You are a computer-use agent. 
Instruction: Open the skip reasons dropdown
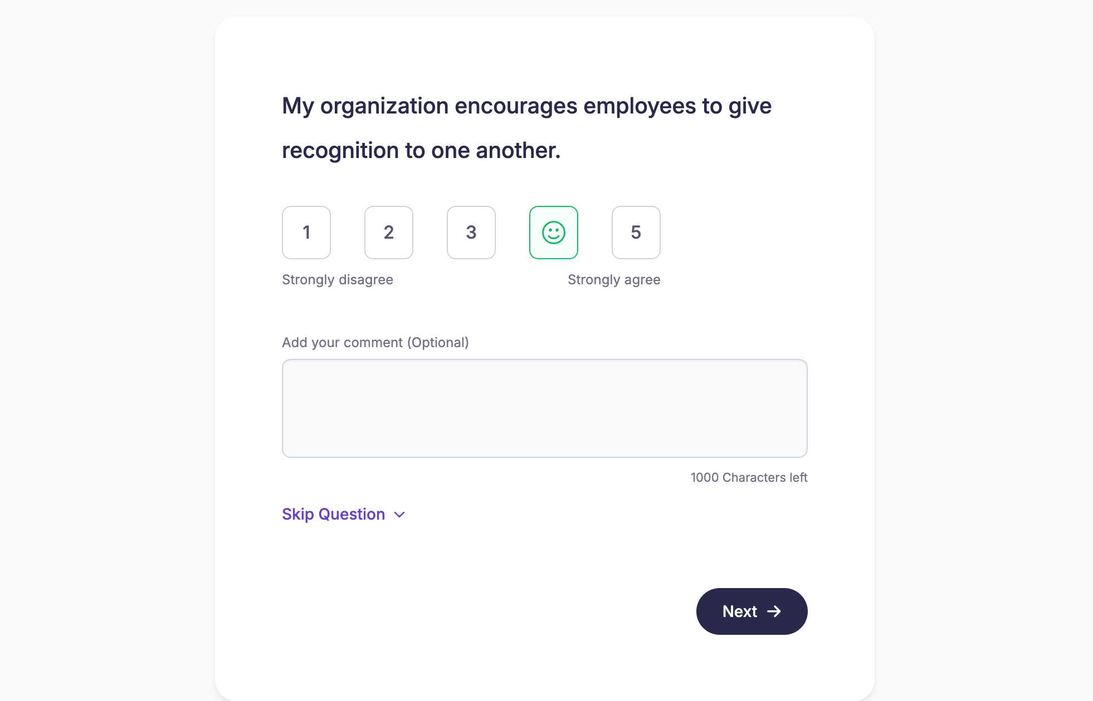coord(343,514)
